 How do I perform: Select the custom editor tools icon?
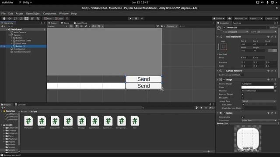coord(38,18)
